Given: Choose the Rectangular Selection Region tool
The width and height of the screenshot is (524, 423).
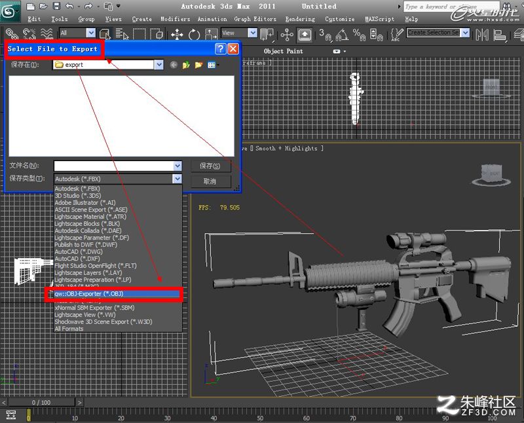Looking at the screenshot, I should tap(139, 34).
